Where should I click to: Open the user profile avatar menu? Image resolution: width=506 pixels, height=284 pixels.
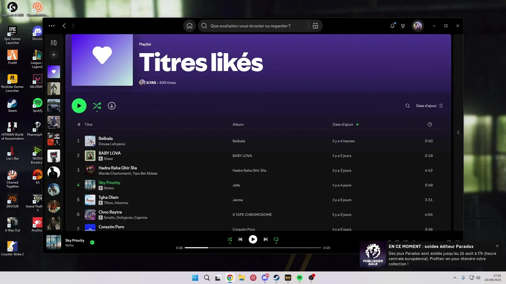[x=417, y=26]
